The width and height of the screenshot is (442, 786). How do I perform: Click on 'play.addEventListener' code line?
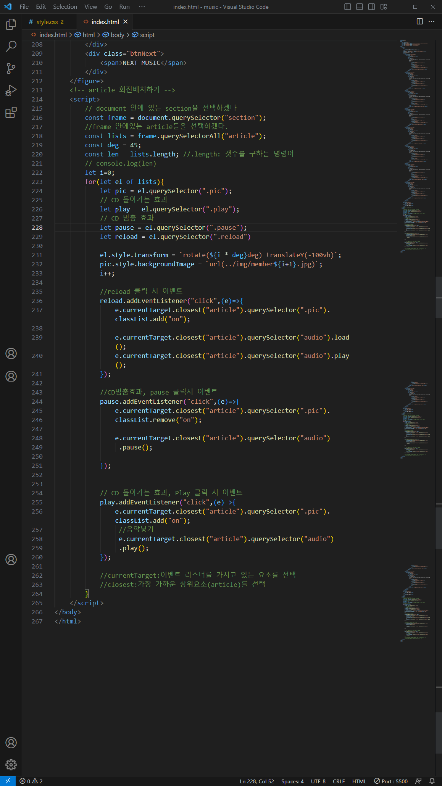(x=168, y=502)
